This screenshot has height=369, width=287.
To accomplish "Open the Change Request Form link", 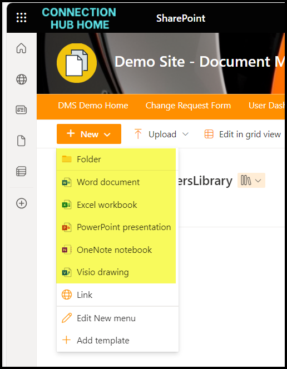I will click(x=188, y=106).
